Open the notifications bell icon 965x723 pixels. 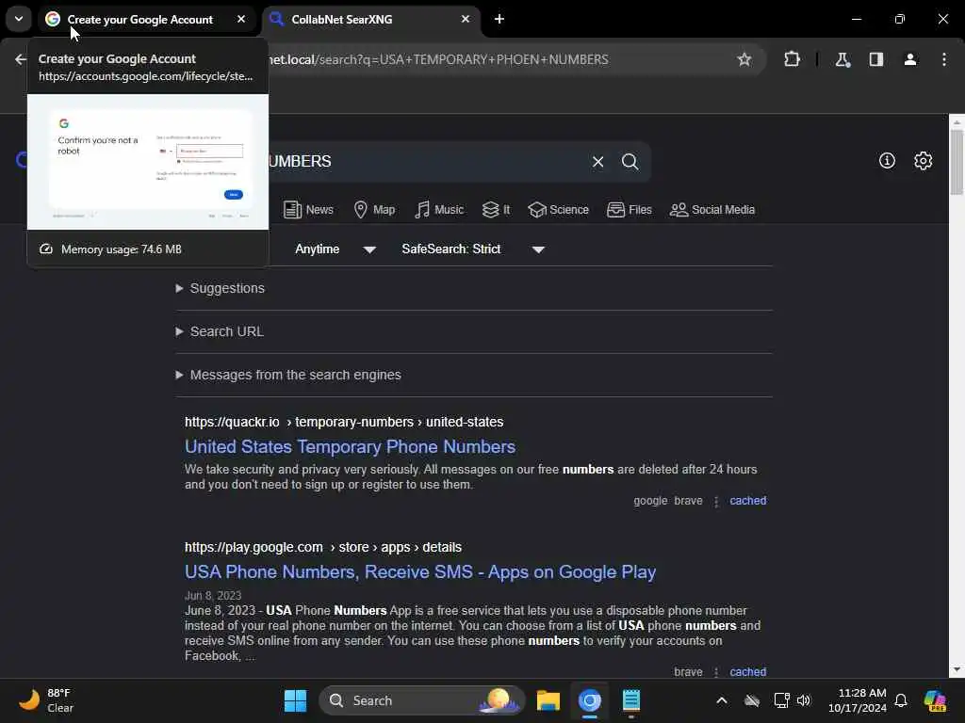coord(901,700)
